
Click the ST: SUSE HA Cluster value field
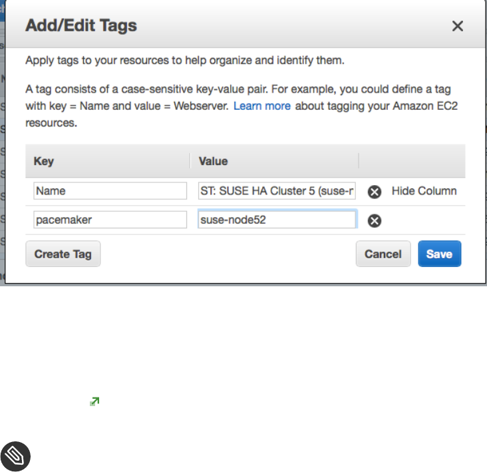tap(277, 191)
